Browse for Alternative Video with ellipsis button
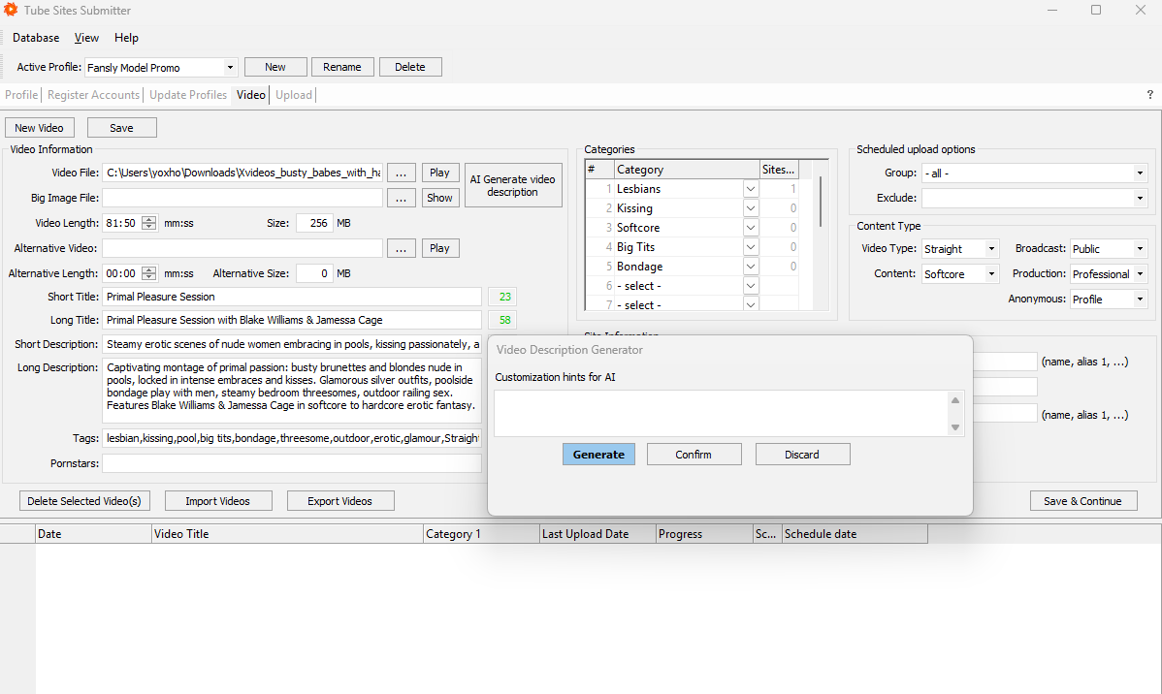 coord(402,248)
